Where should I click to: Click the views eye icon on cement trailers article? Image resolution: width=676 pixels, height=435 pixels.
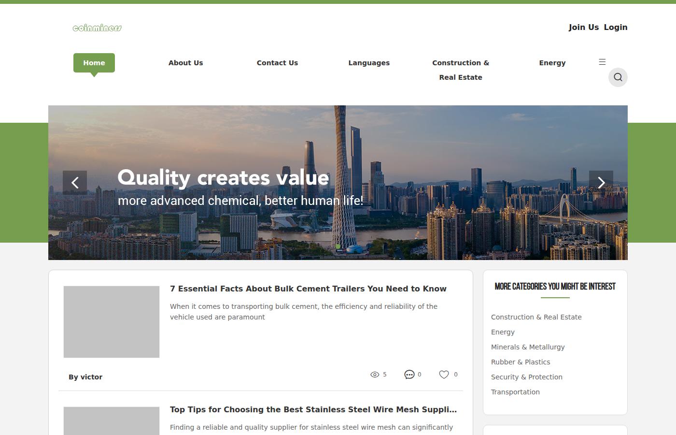[x=375, y=375]
